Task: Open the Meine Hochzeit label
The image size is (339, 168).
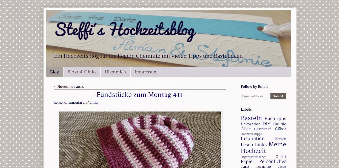Action: coord(263,148)
